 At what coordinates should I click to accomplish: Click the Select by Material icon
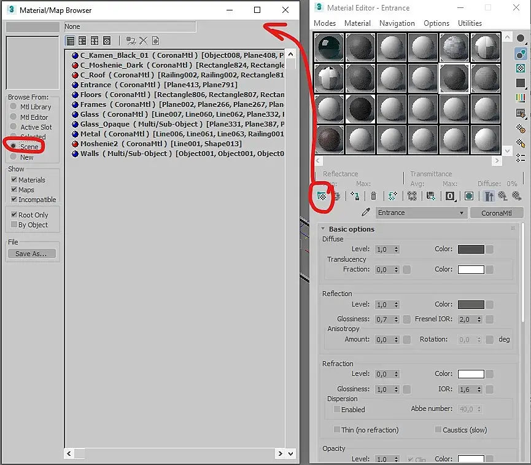coord(521,143)
